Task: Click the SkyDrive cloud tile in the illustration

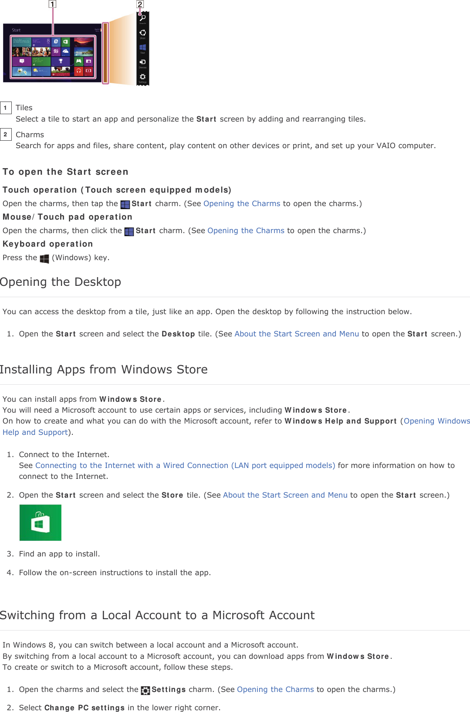Action: (x=65, y=52)
